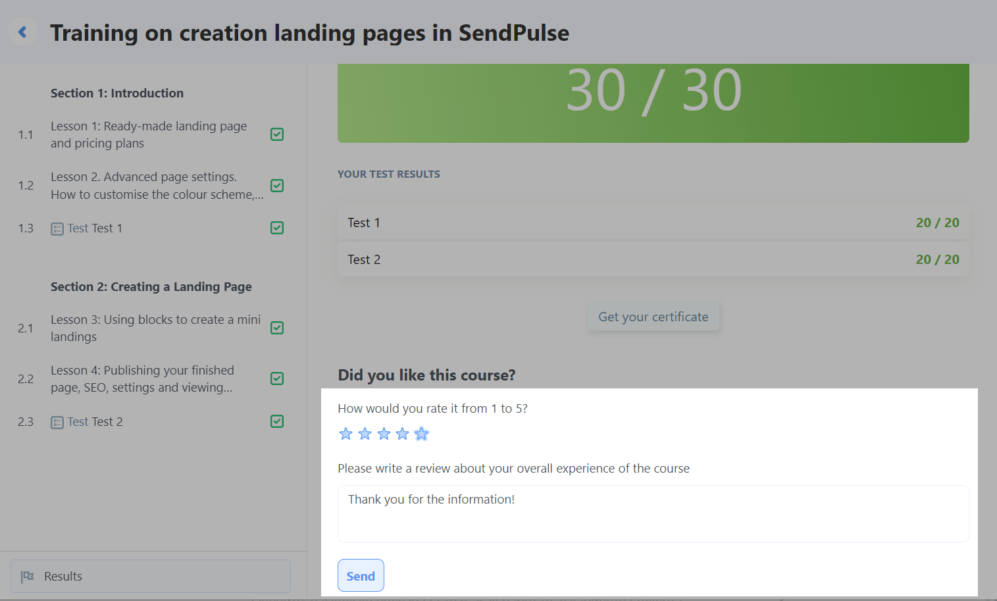Image resolution: width=997 pixels, height=601 pixels.
Task: Click the first rating star
Action: pyautogui.click(x=345, y=434)
